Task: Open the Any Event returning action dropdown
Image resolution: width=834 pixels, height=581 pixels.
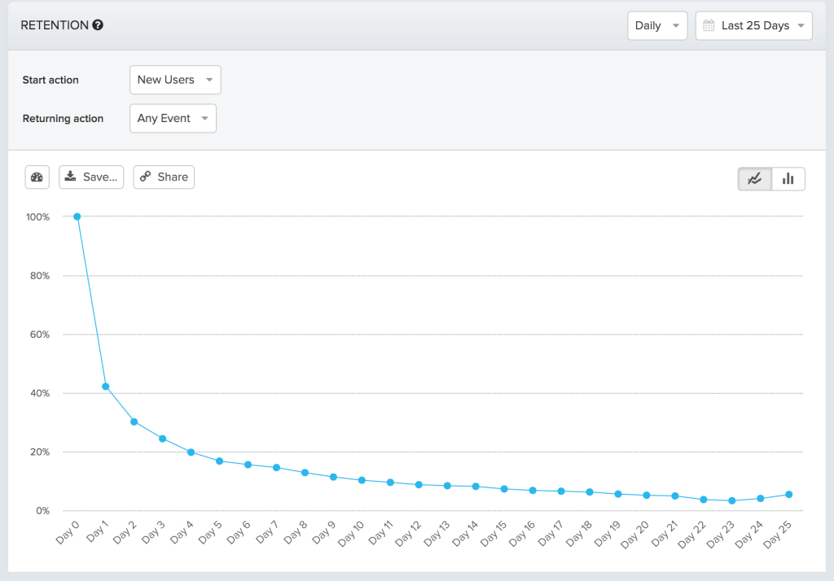Action: point(172,118)
